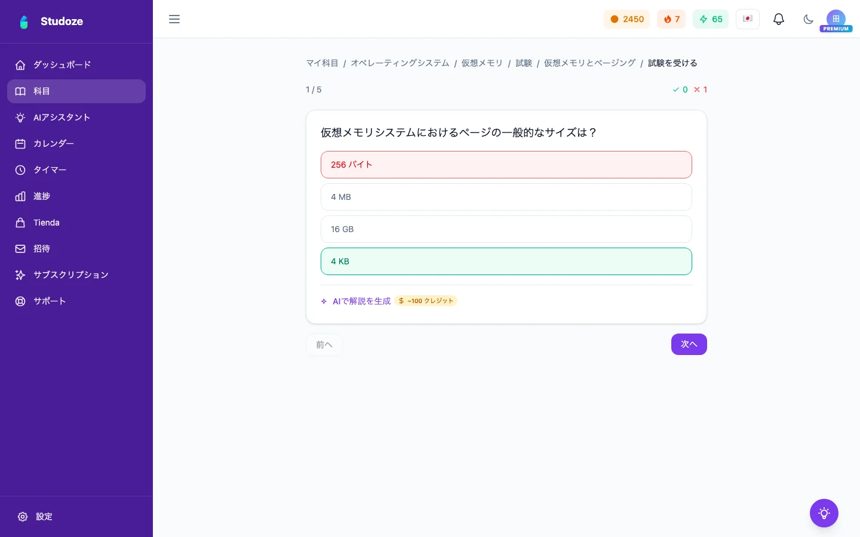Select the answer 4 KB
Screen dimensions: 860x537
506,261
